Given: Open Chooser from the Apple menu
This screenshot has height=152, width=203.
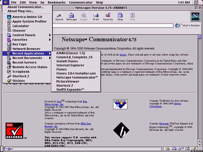Looking at the screenshot, I should [27, 30].
